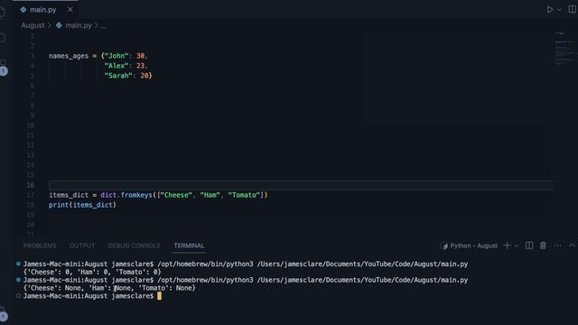Click line 16 in the editor
The width and height of the screenshot is (578, 325).
click(x=301, y=185)
